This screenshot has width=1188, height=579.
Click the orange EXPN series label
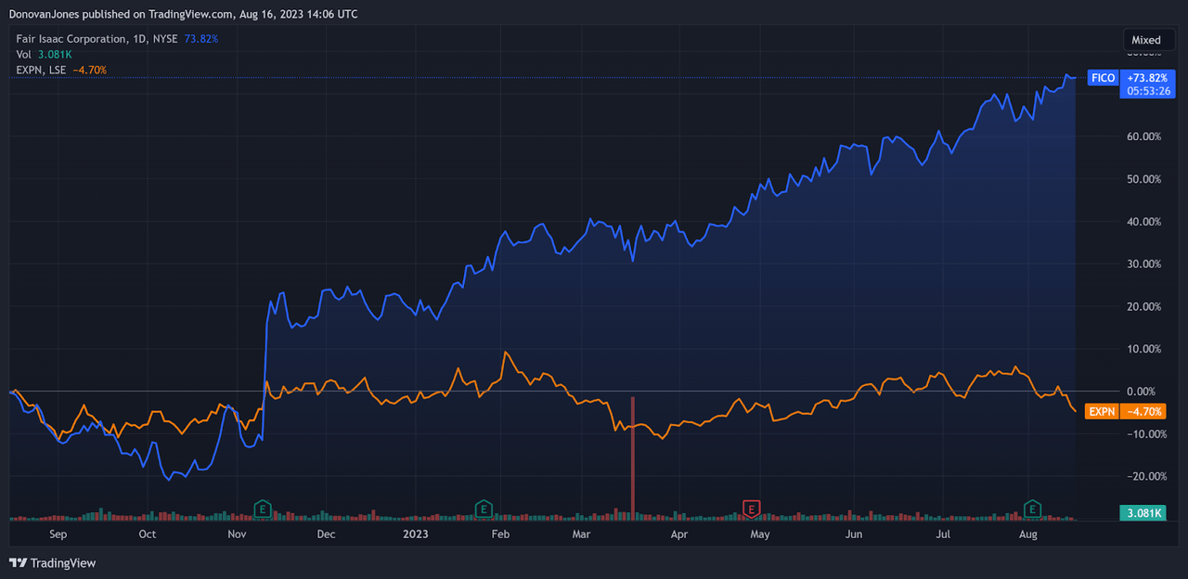pyautogui.click(x=1102, y=411)
